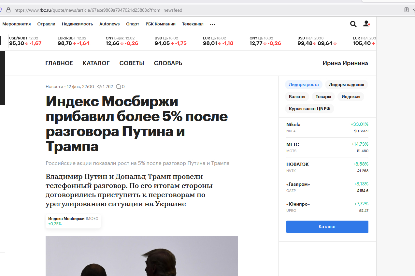Open reader view icon in address bar
This screenshot has width=415, height=276.
(x=406, y=10)
